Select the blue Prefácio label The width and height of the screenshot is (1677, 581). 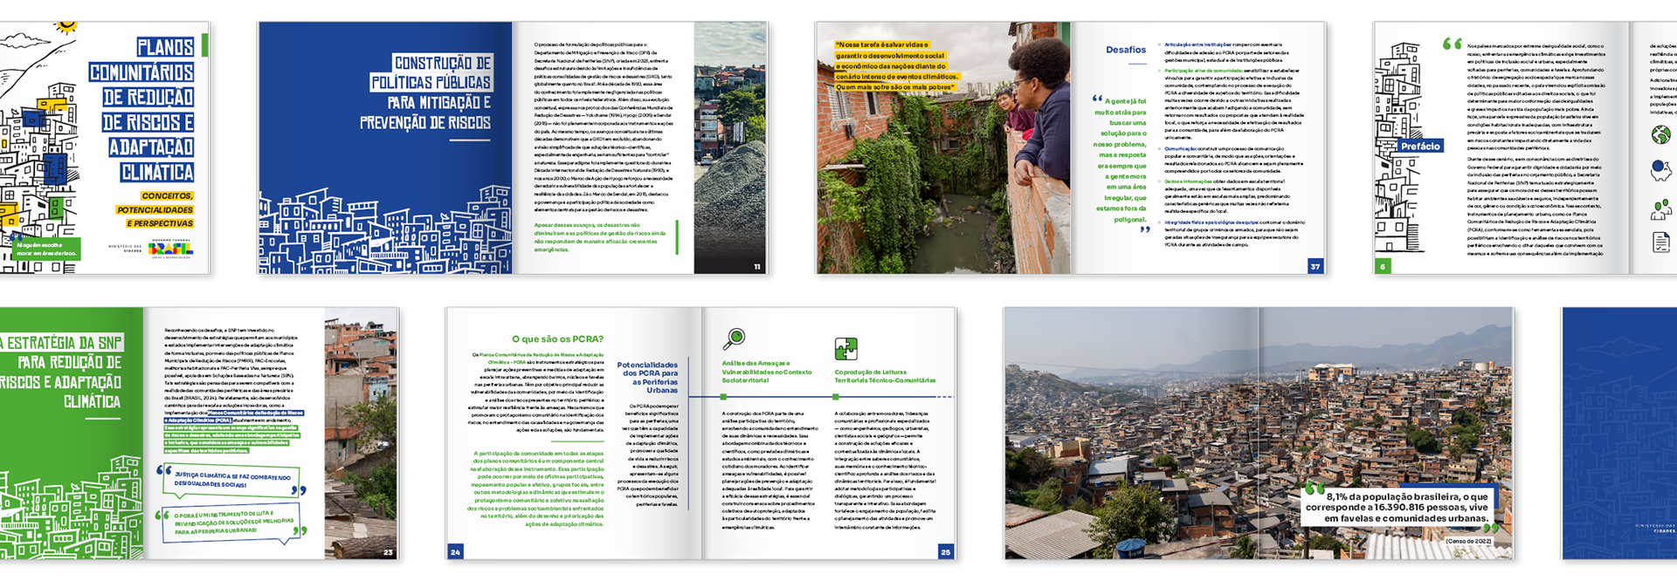pyautogui.click(x=1420, y=147)
